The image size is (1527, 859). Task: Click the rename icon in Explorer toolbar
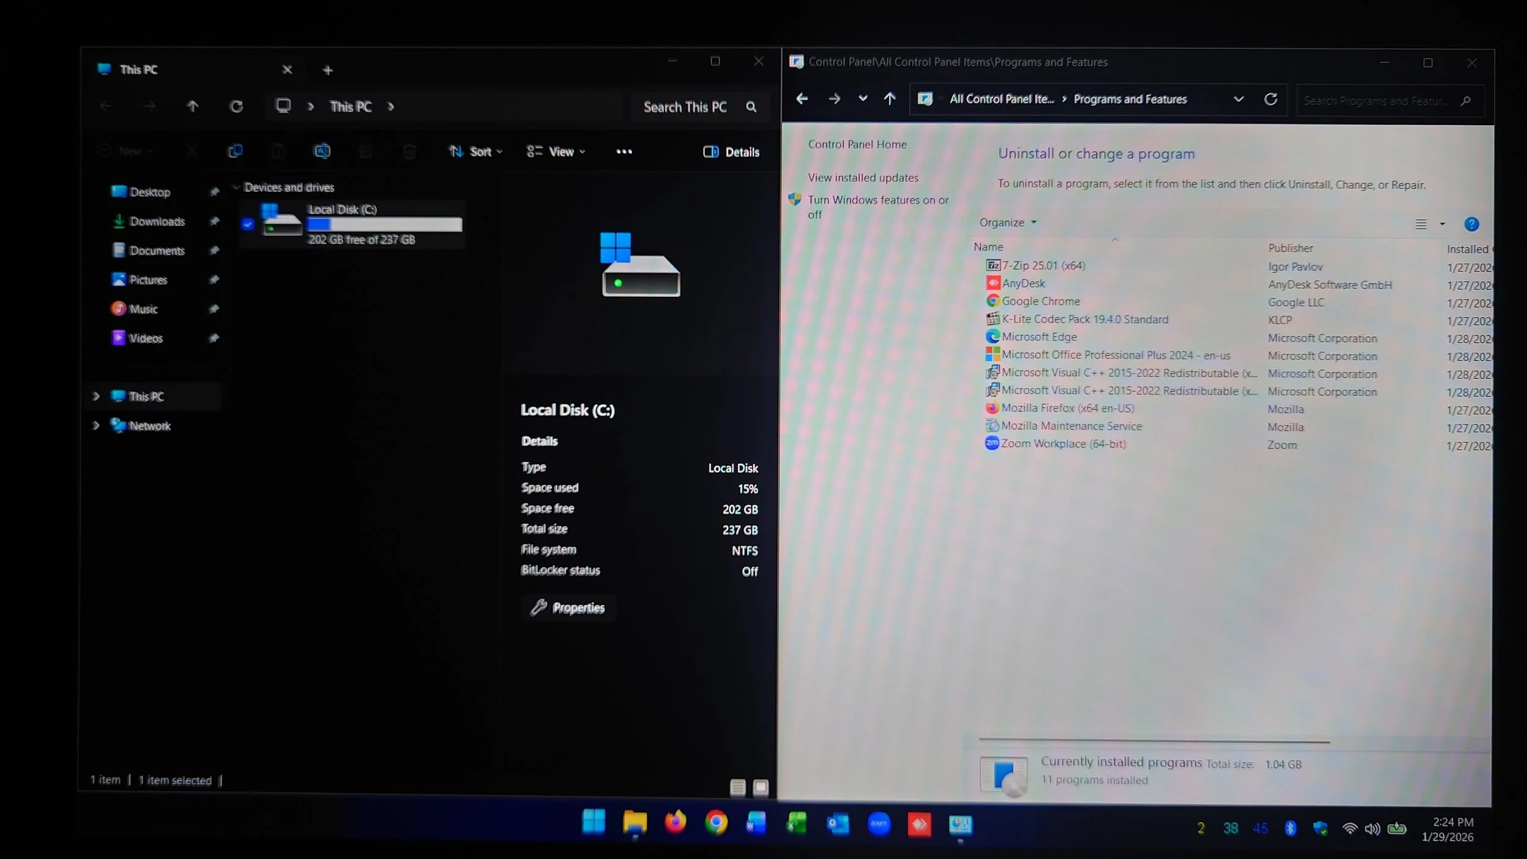pyautogui.click(x=323, y=152)
